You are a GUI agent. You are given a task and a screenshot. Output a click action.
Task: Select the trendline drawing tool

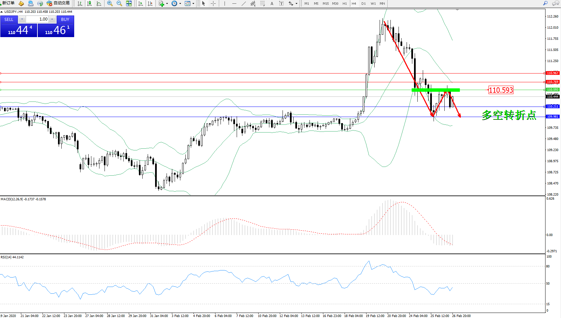pyautogui.click(x=243, y=3)
